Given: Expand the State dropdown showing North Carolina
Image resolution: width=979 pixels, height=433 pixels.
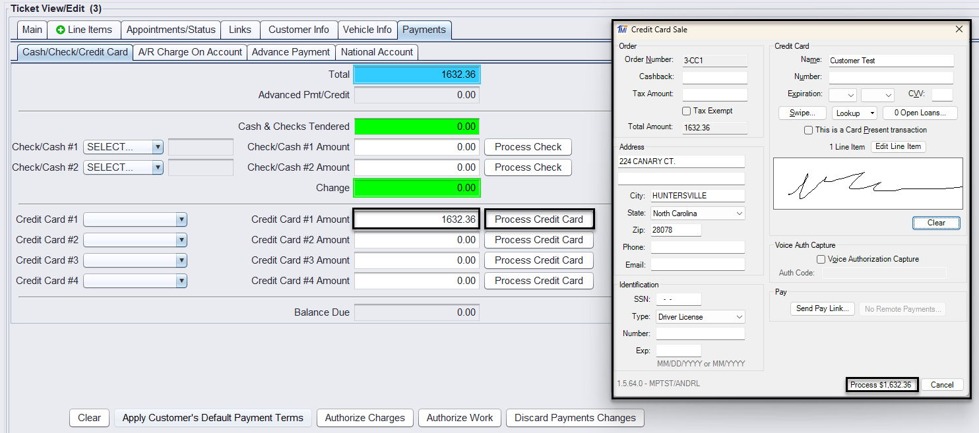Looking at the screenshot, I should coord(738,214).
